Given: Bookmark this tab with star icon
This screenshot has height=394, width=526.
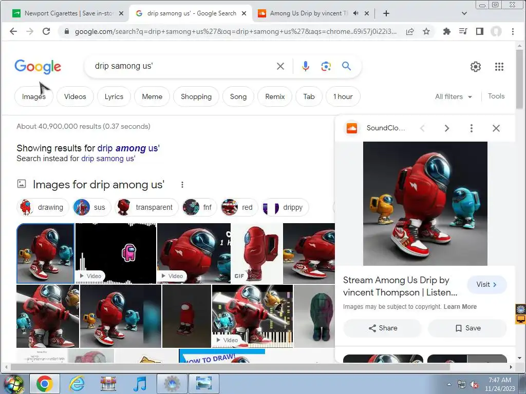Looking at the screenshot, I should [x=426, y=31].
